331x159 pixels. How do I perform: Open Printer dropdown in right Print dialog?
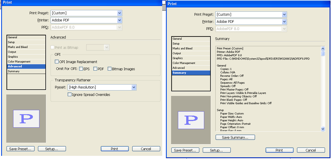251,22
